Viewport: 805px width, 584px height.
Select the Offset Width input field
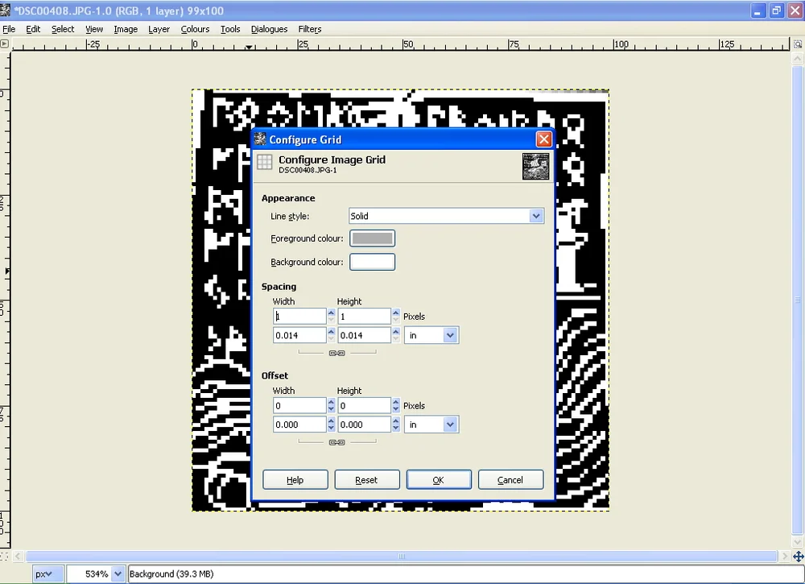coord(299,405)
